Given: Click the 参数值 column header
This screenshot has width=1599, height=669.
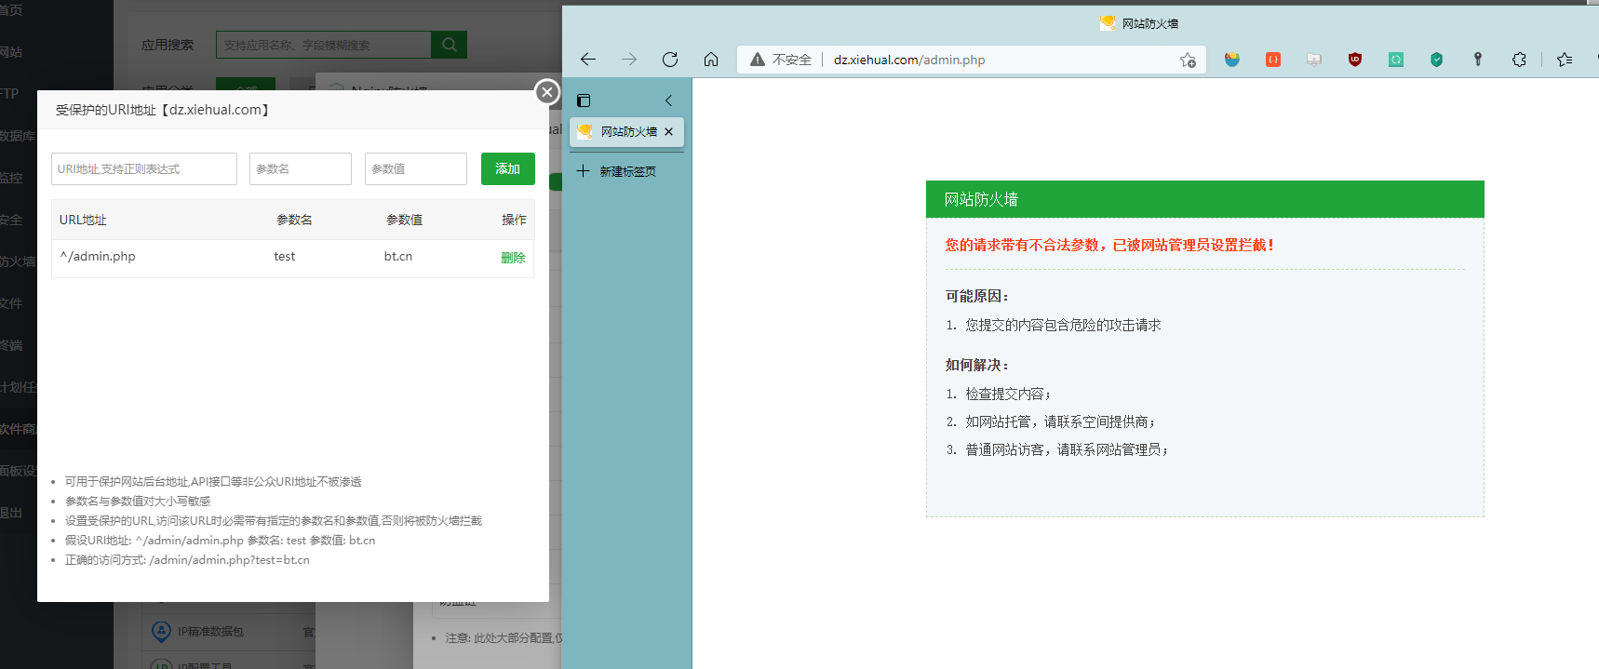Looking at the screenshot, I should click(x=404, y=220).
